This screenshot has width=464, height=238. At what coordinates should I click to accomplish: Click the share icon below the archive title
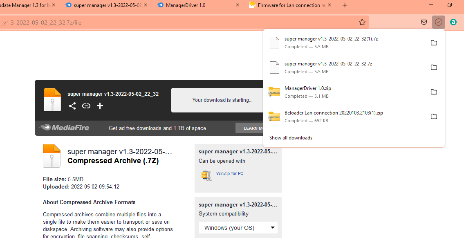(72, 106)
